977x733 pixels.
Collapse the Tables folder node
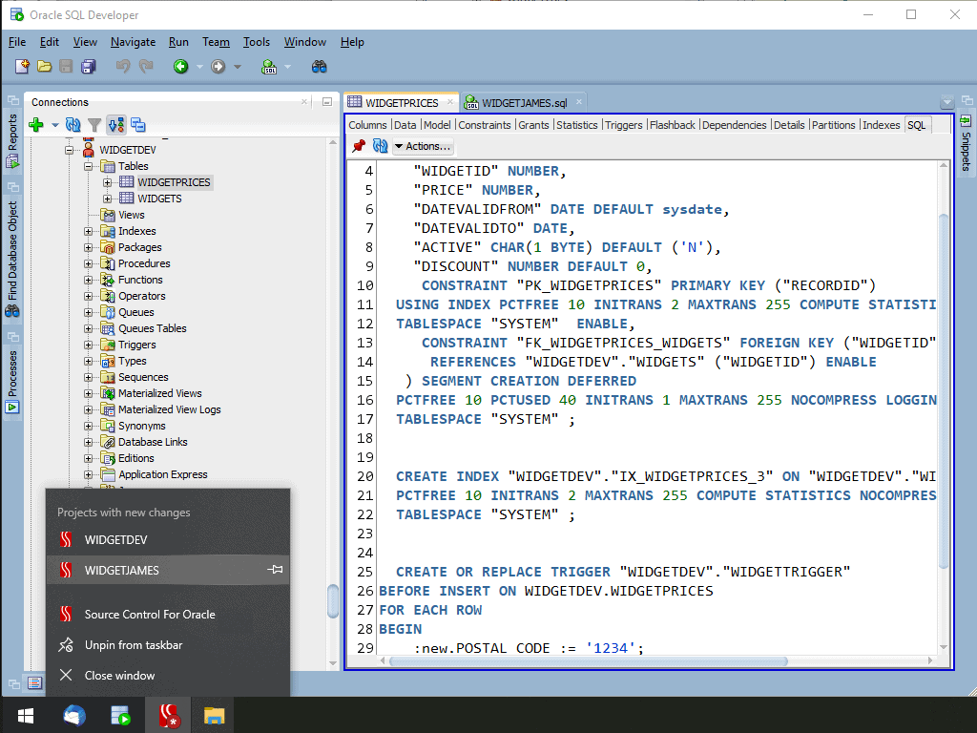point(89,166)
